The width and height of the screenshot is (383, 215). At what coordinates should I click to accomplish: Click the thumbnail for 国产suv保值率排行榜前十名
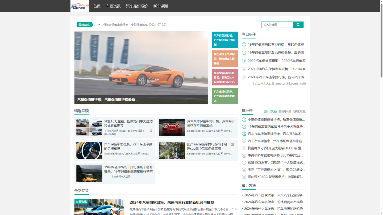click(172, 150)
